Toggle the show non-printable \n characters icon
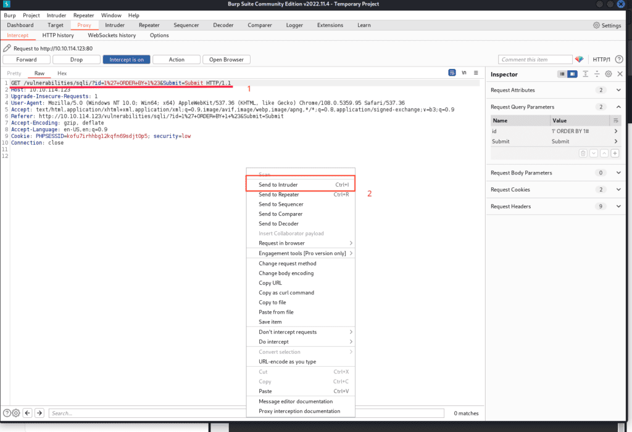 coord(464,73)
